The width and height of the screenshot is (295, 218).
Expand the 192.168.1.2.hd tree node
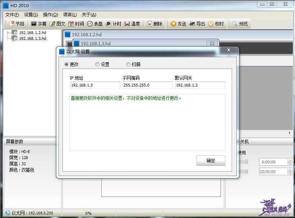8,33
